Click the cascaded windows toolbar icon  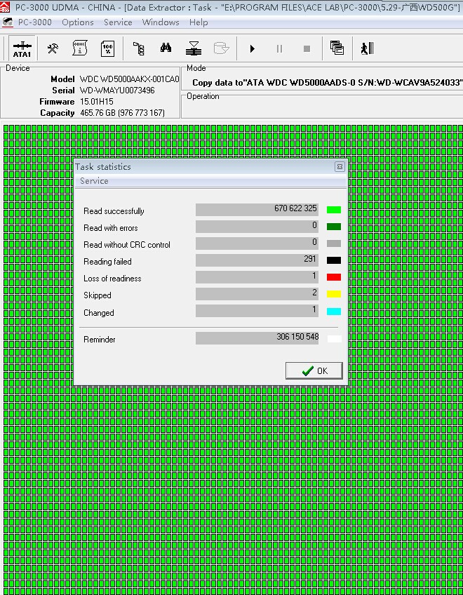(337, 48)
